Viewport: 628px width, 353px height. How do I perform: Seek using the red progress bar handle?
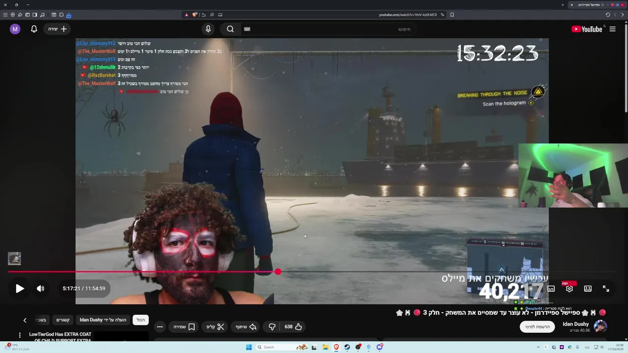pos(278,272)
